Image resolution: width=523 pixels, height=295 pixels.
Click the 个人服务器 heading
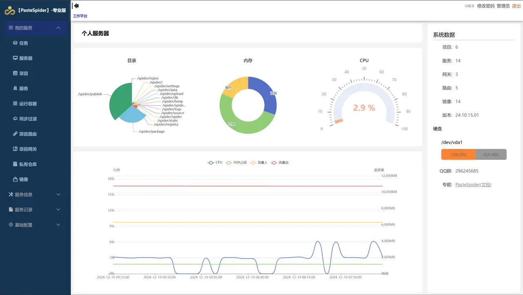pyautogui.click(x=95, y=33)
